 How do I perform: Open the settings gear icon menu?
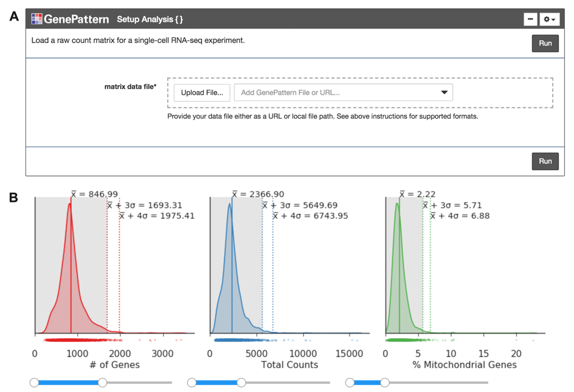(545, 19)
